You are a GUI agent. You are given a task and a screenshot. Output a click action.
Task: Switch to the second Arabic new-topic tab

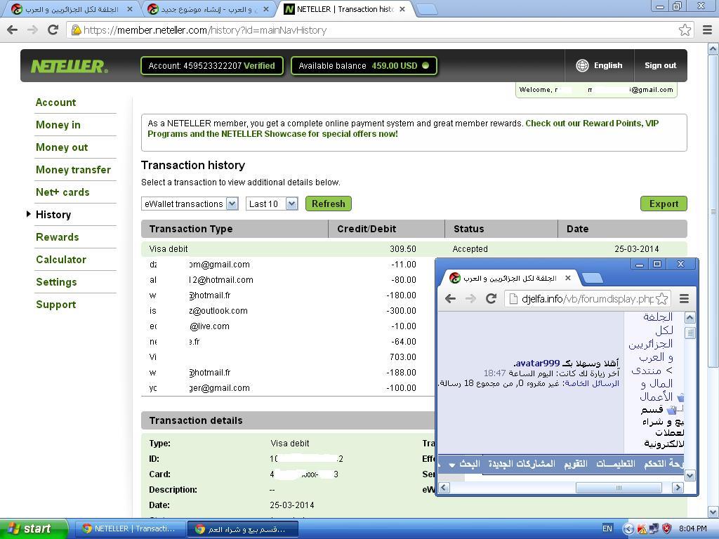(209, 9)
